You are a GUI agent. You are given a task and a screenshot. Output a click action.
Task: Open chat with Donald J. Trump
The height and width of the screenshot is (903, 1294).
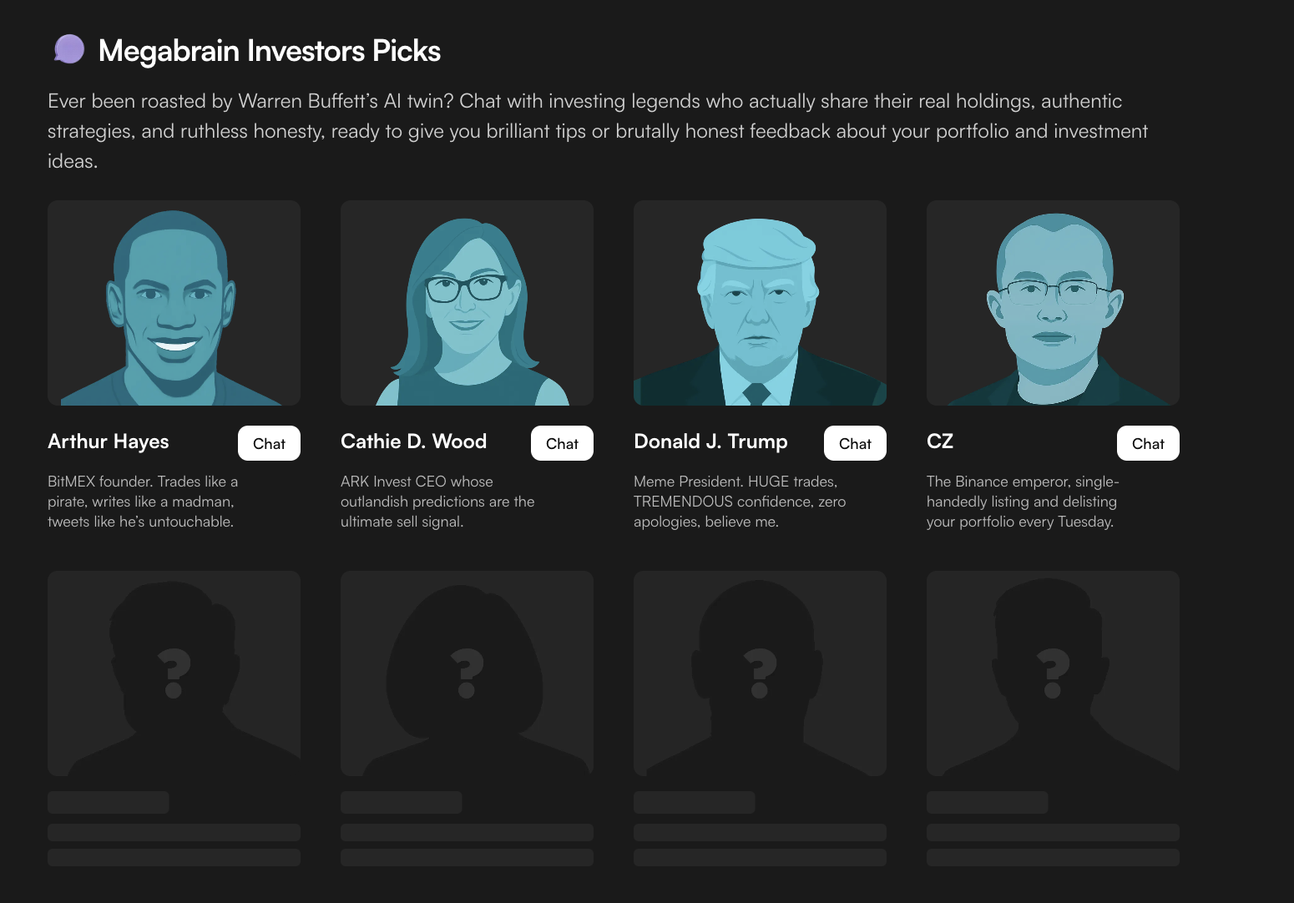(855, 443)
